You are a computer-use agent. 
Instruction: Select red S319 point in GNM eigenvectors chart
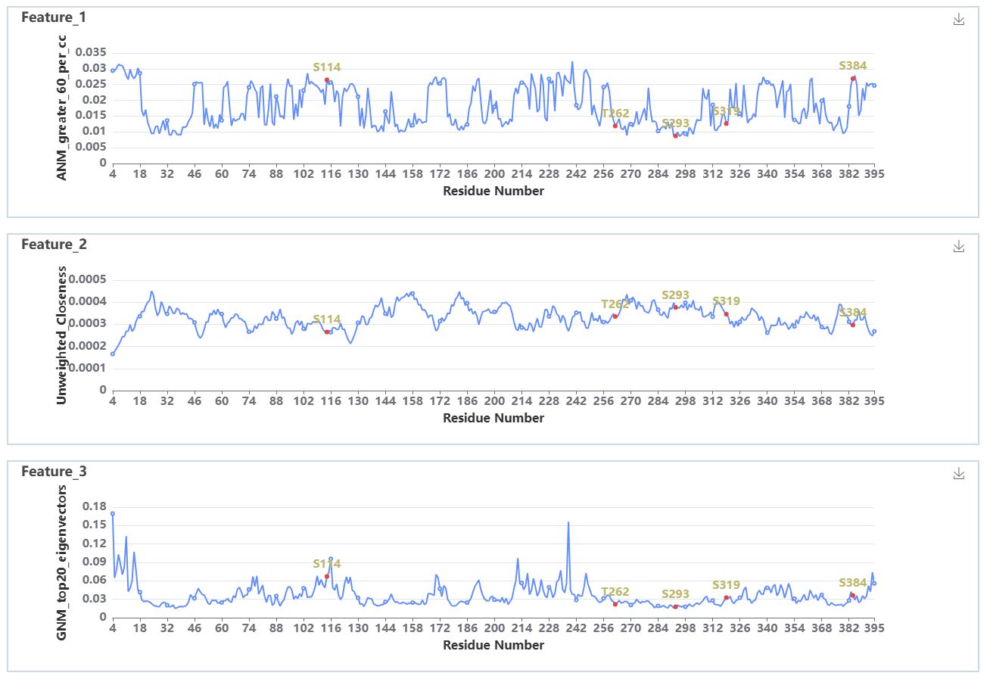(726, 597)
